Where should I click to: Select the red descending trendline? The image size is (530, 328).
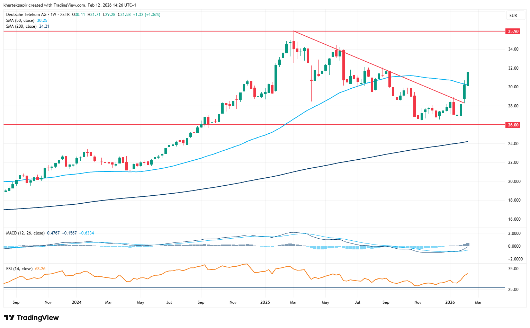(x=381, y=68)
